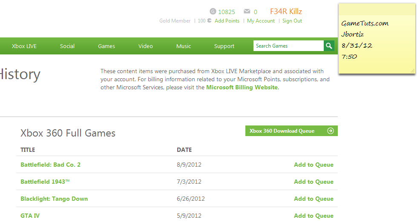The width and height of the screenshot is (420, 222).
Task: Click the sticky note resize grip
Action: [x=412, y=71]
